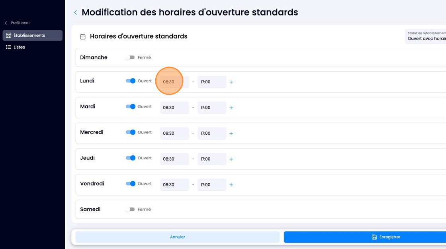This screenshot has height=249, width=446.
Task: Enable the Dimanche open toggle
Action: click(130, 57)
